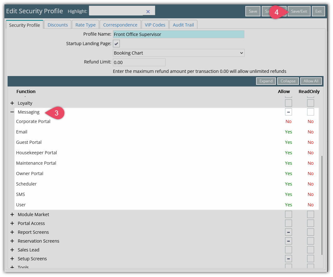
Task: Click the Exit button
Action: (318, 11)
